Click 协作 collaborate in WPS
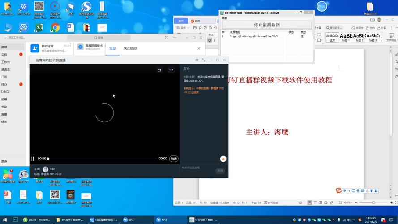This screenshot has height=224, width=398. [370, 28]
